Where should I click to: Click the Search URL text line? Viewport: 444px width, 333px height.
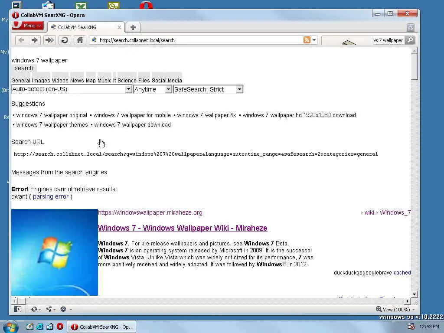coord(196,154)
